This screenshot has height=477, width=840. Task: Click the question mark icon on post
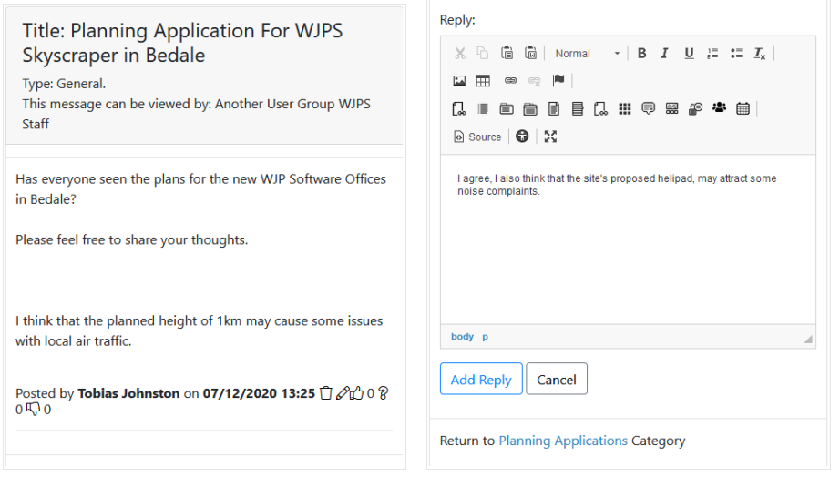pyautogui.click(x=384, y=393)
